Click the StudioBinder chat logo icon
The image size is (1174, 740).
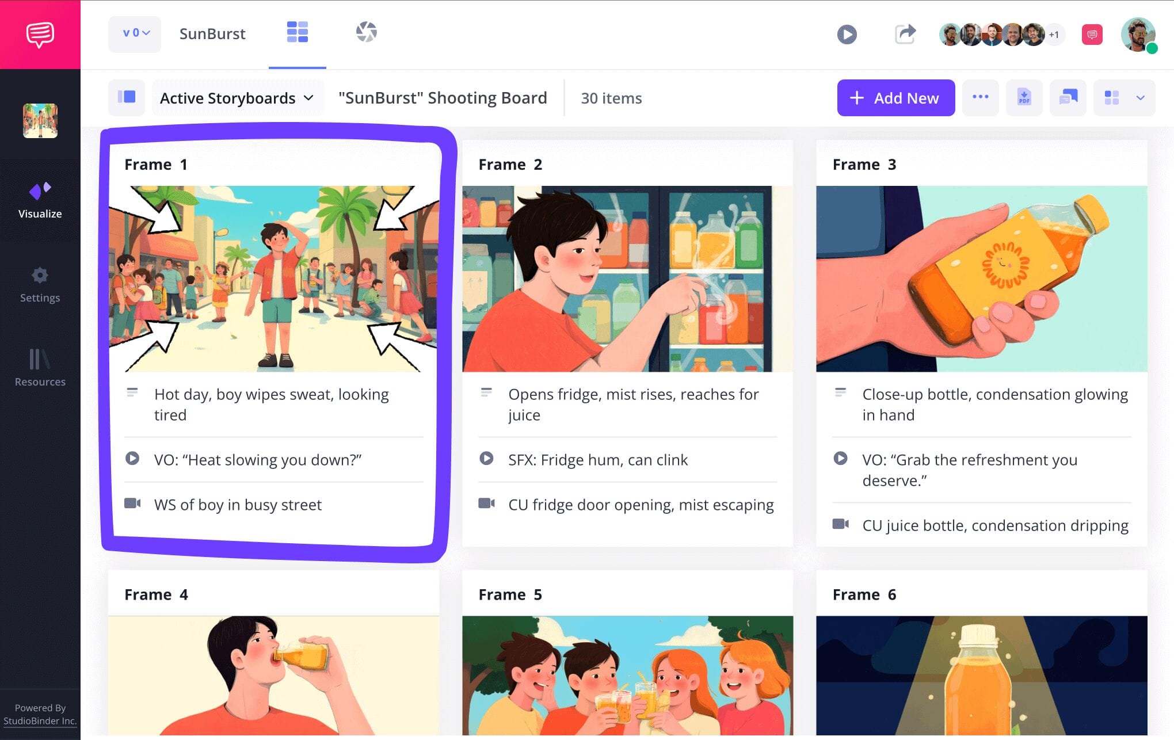[40, 35]
